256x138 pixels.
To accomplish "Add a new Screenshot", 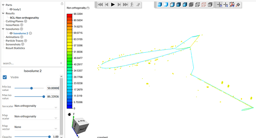I will pos(23,44).
